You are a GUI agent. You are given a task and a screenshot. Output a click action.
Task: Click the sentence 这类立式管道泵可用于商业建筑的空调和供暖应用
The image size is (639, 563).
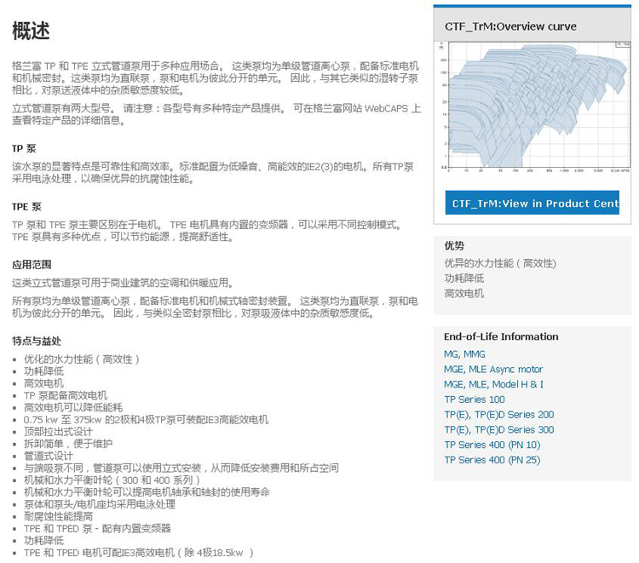[x=123, y=283]
